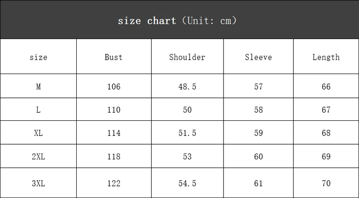Viewport: 359px width, 198px height.
Task: Click the M size row label
Action: 38,86
